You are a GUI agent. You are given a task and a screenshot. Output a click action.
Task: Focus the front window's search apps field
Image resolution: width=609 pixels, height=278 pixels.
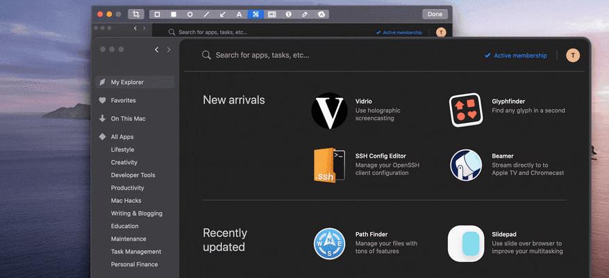(256, 55)
